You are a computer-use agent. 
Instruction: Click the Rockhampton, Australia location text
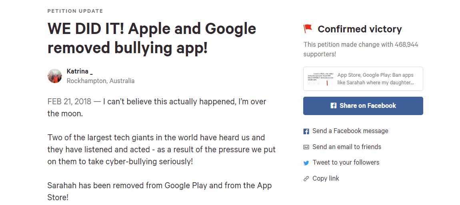(100, 81)
